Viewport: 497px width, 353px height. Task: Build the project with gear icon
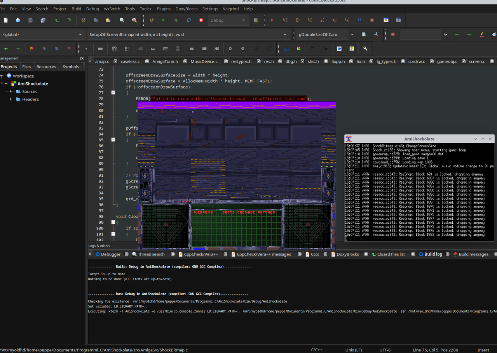[152, 20]
